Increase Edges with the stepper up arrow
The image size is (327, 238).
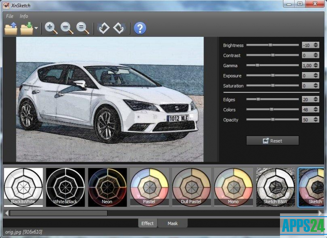pyautogui.click(x=316, y=98)
